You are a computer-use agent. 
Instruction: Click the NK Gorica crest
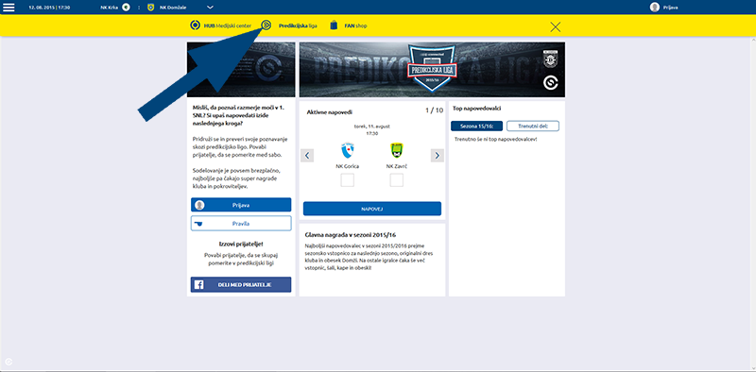tap(347, 151)
